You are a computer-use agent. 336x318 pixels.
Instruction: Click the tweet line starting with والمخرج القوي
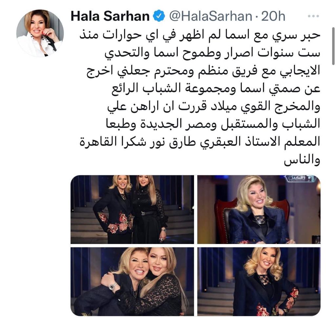click(214, 107)
